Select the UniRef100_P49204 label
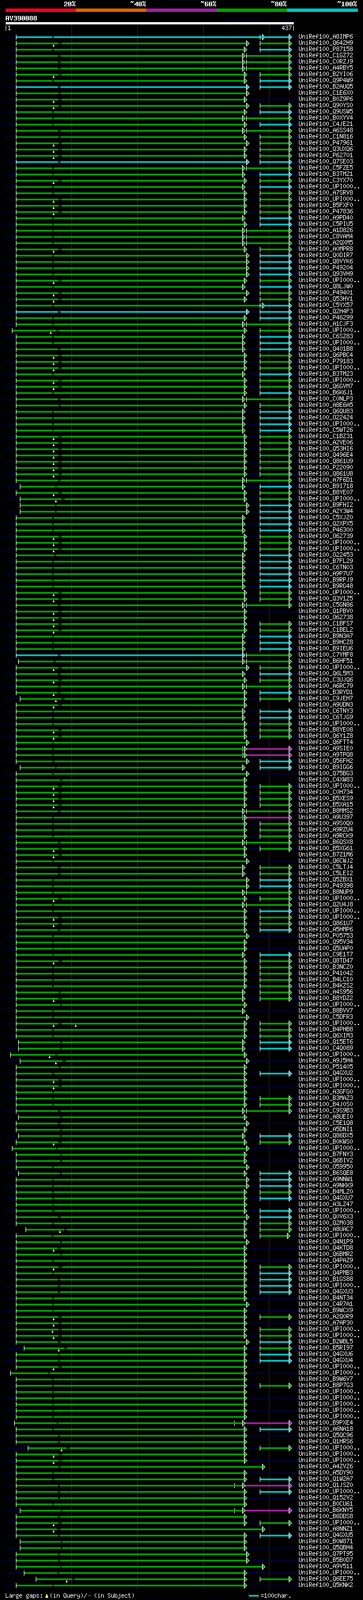This screenshot has height=1600, width=363. pos(326,268)
